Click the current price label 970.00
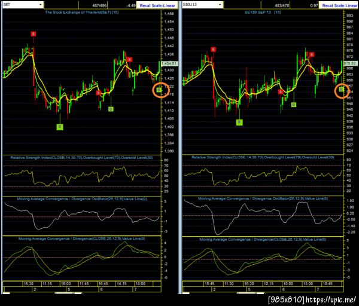 [x=350, y=63]
